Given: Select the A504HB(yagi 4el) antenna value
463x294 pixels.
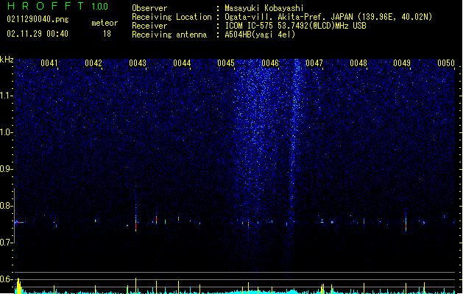Looking at the screenshot, I should point(260,35).
